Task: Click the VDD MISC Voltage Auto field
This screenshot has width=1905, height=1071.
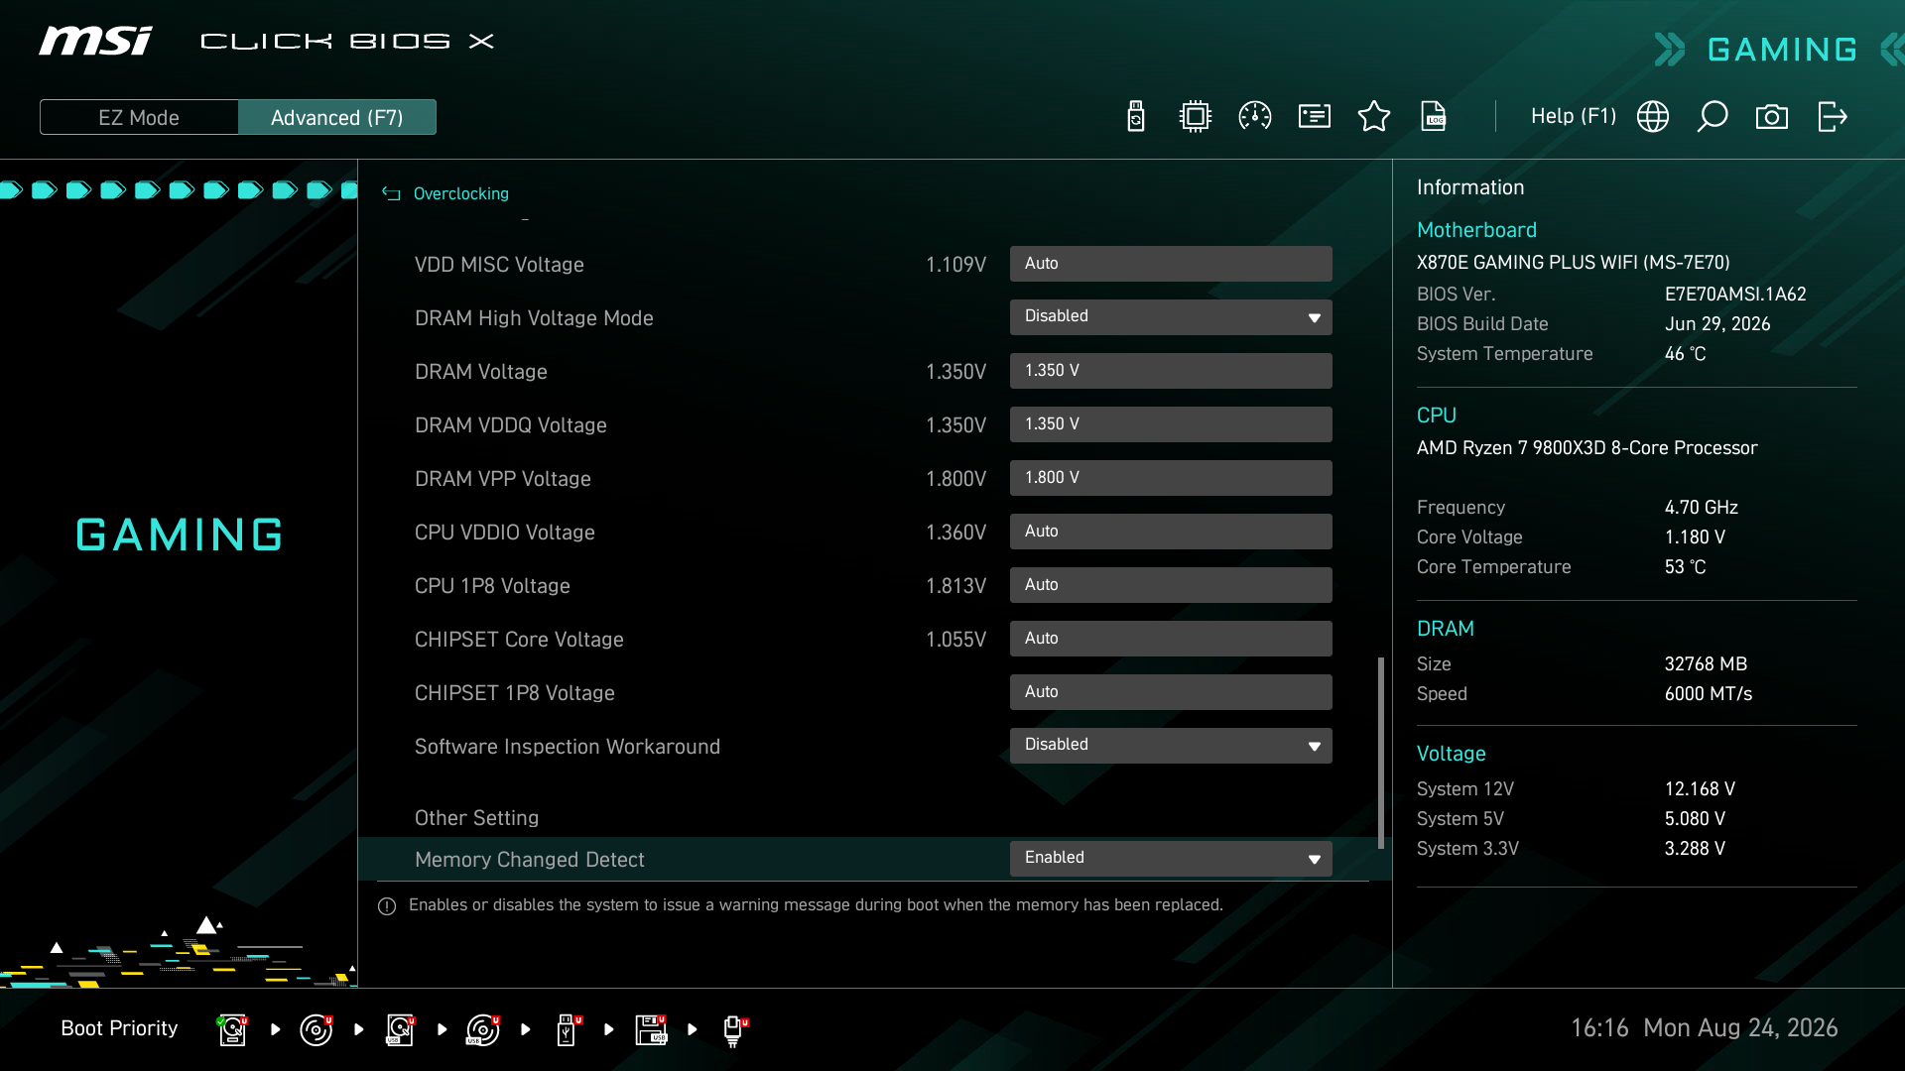Action: pyautogui.click(x=1171, y=264)
